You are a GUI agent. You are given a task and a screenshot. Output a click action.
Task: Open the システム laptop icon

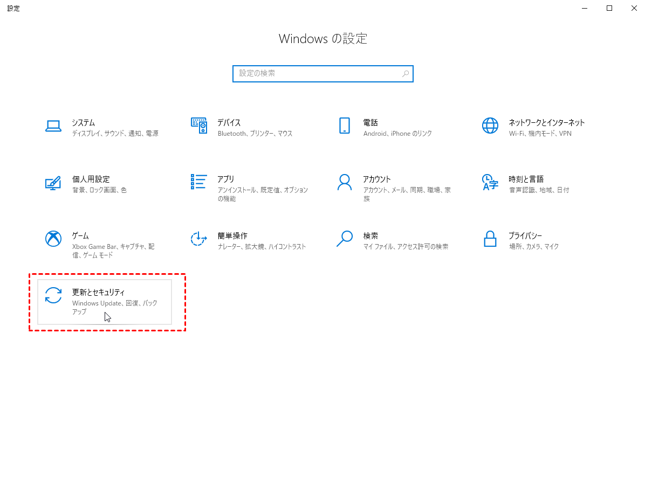53,126
